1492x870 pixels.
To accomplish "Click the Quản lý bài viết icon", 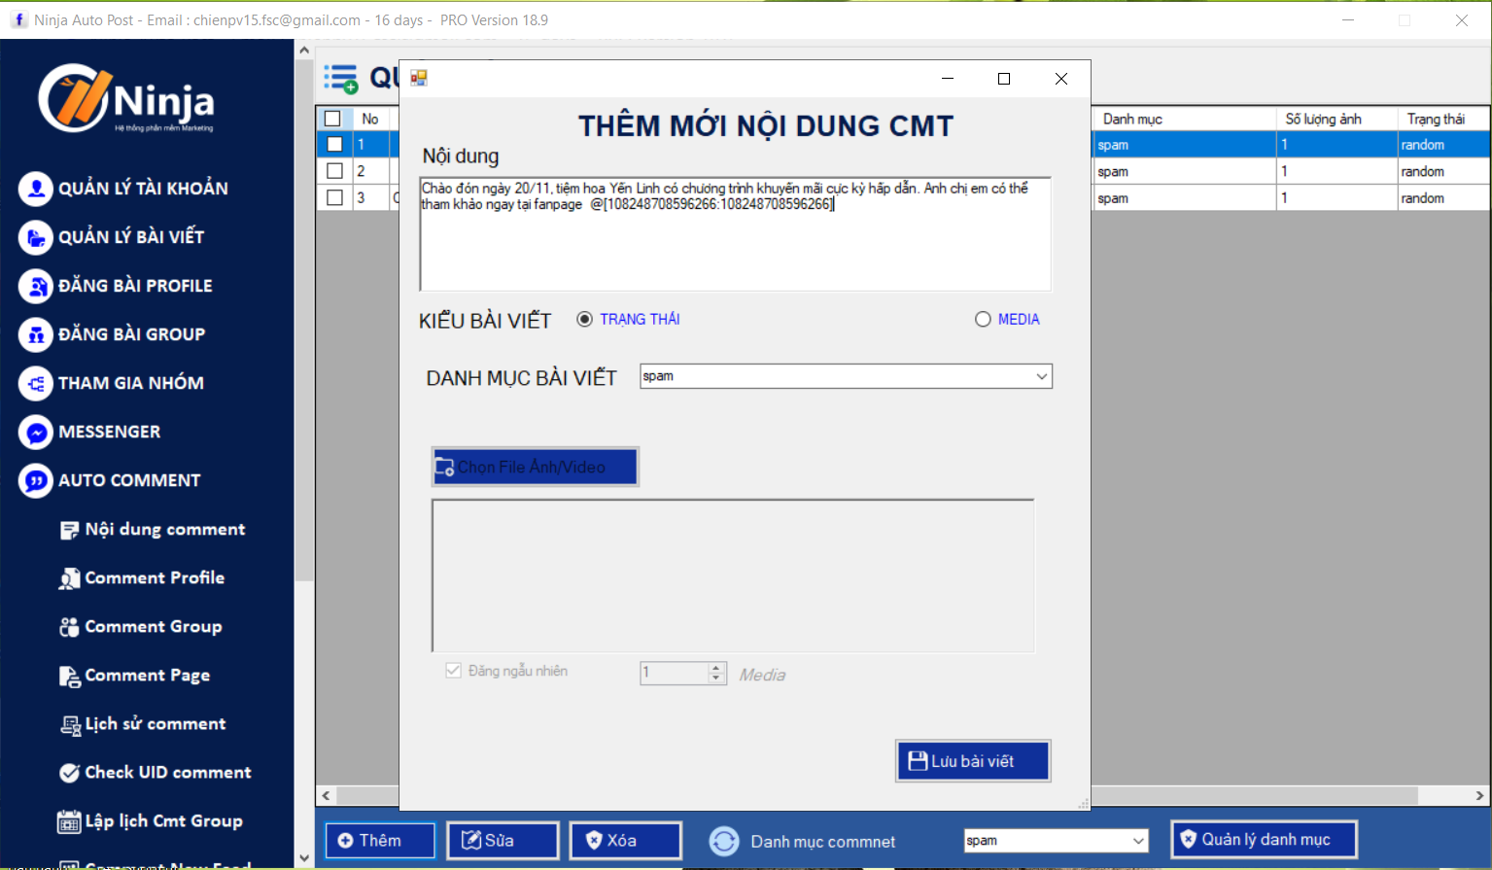I will tap(36, 237).
